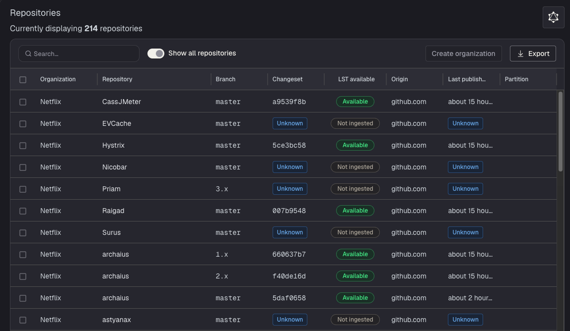The image size is (570, 331).
Task: Click the EVCache repository name
Action: pos(117,123)
